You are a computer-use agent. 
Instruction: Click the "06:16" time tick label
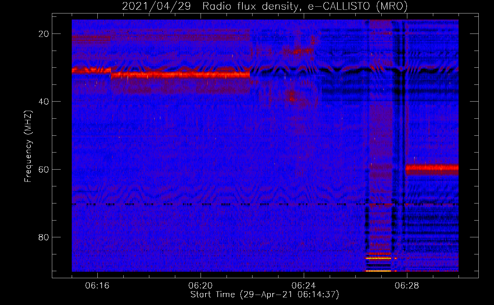coord(97,286)
